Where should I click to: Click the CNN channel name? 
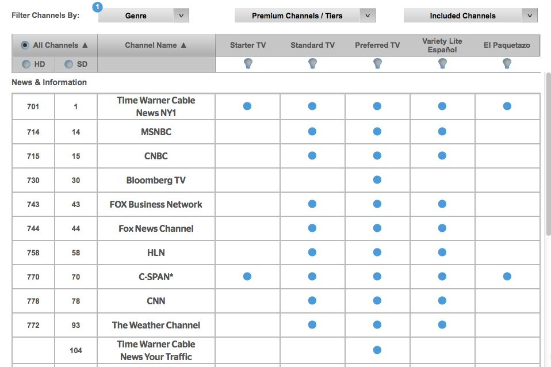[156, 301]
